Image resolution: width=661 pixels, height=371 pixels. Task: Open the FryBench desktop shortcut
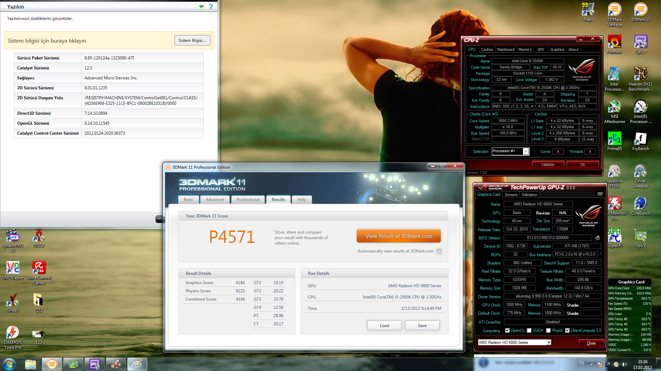pos(640,142)
